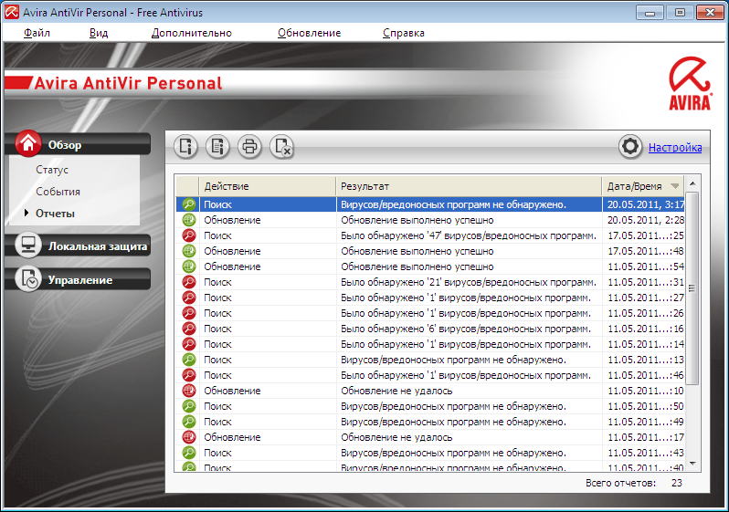729x512 pixels.
Task: Click red globe icon of failed update ending :17
Action: click(189, 437)
